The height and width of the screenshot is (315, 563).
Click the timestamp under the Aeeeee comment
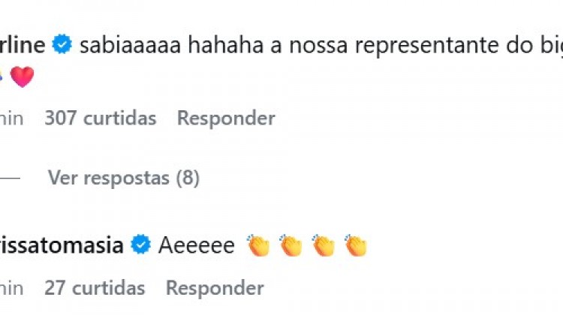pyautogui.click(x=11, y=288)
